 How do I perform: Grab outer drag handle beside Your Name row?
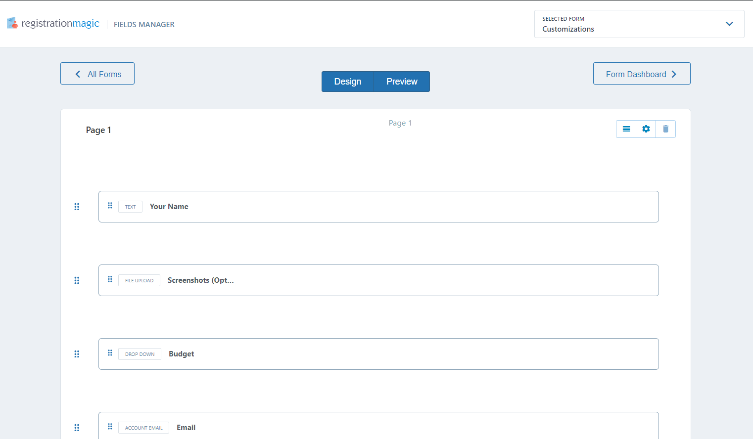tap(77, 207)
